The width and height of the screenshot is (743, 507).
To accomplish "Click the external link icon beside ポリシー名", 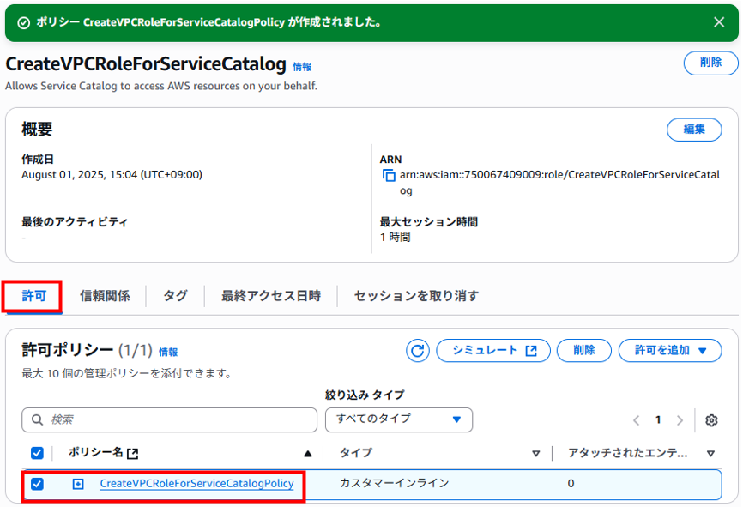I will 133,454.
